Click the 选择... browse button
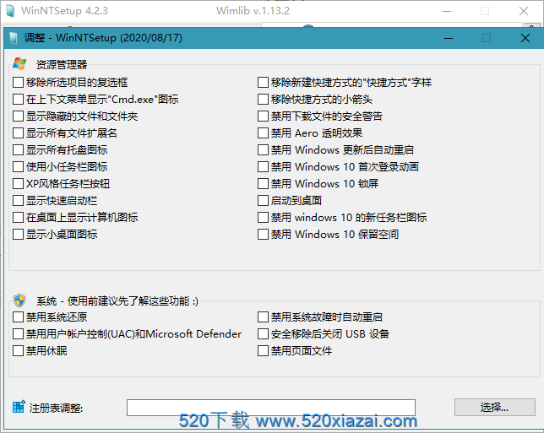The image size is (544, 433). click(495, 407)
